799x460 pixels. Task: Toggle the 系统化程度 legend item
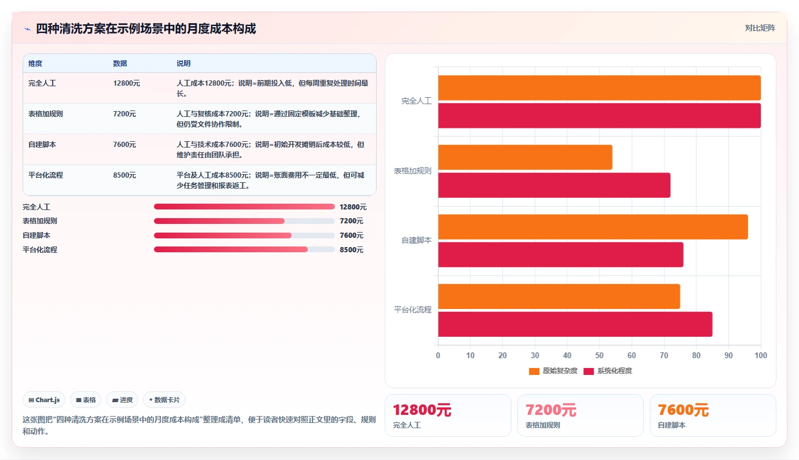[x=607, y=371]
